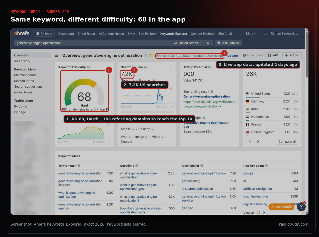
Task: Open the machine learning keyword
Action: (256, 196)
